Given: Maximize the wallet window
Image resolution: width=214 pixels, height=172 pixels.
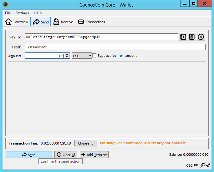Looking at the screenshot, I should (194, 3).
